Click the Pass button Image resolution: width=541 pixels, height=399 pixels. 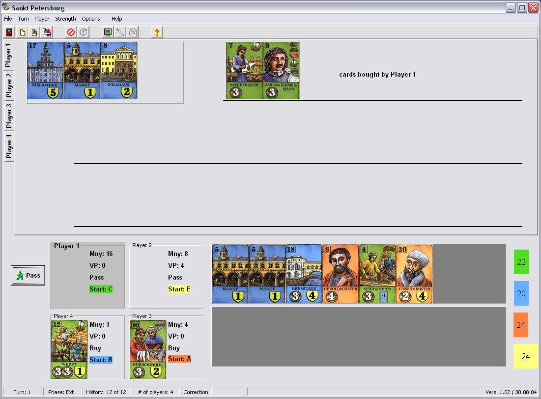[x=28, y=276]
